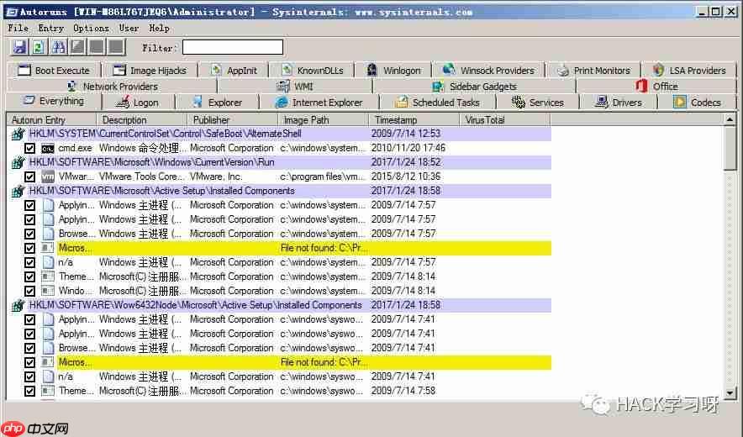Open the Drivers tab
743x437 pixels.
[x=619, y=103]
